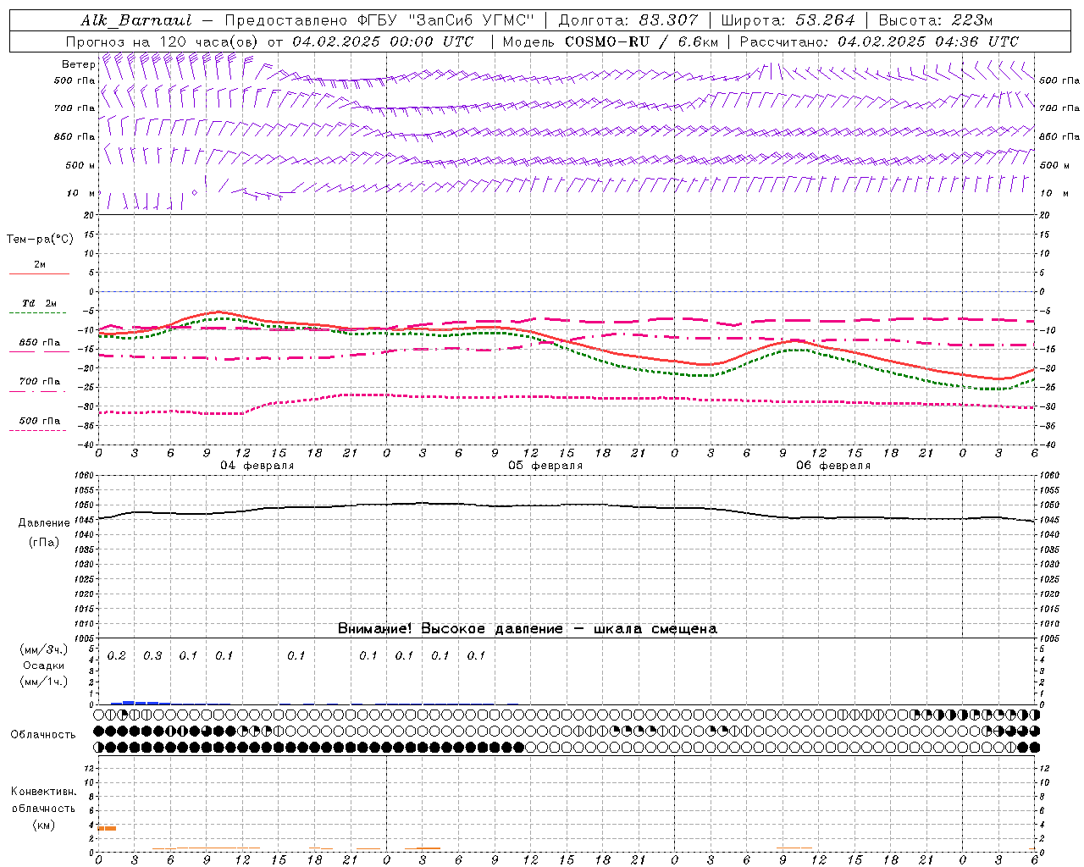Click the '(мм/1ч.)' precipitation unit label

pos(44,682)
